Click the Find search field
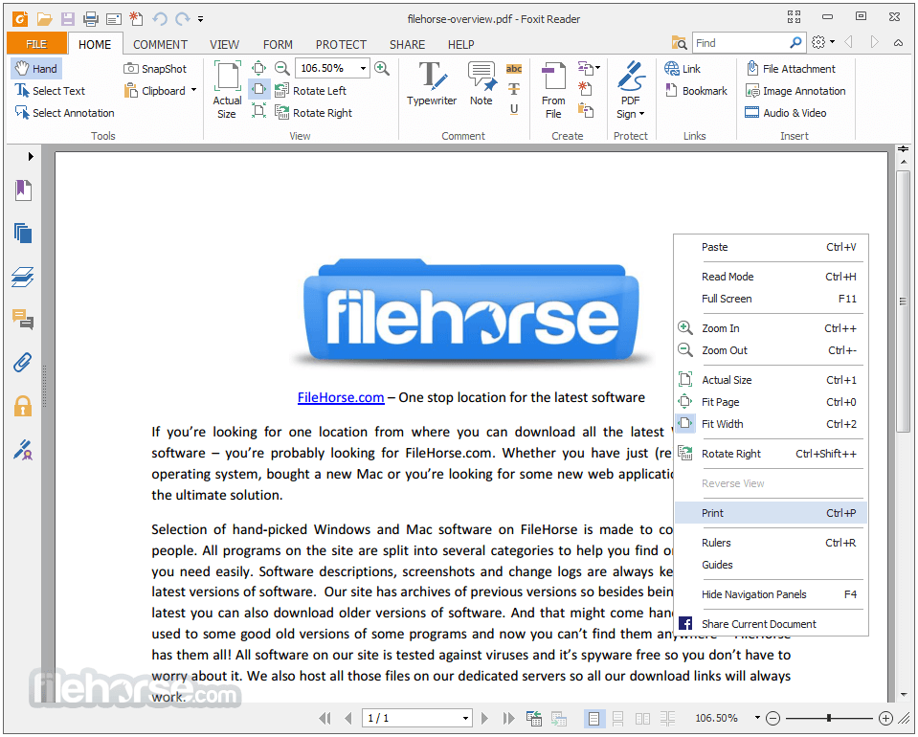Screen dimensions: 918x737 point(739,43)
